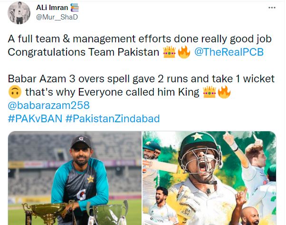Click the fire emoji before @TheRealPCB
The width and height of the screenshot is (286, 225).
[x=184, y=52]
